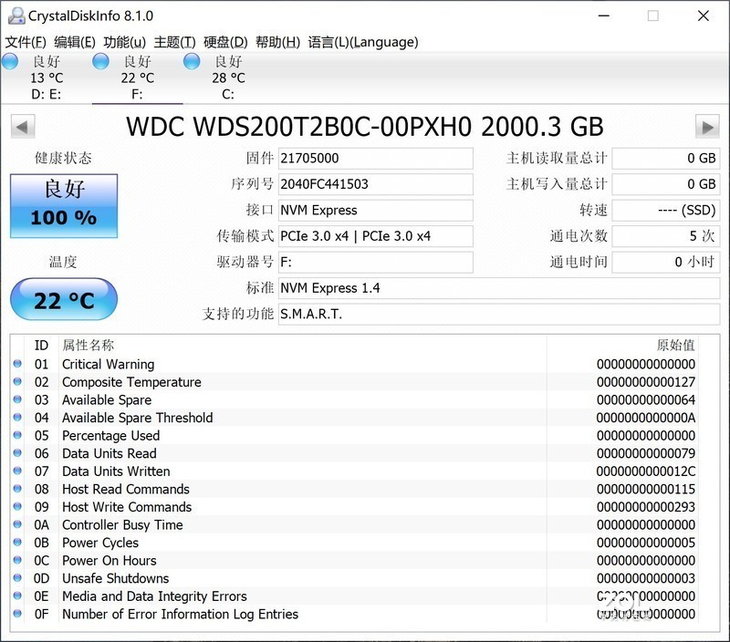This screenshot has width=730, height=642.
Task: Click the status LED next to Unsafe Shutdowns
Action: tap(17, 578)
